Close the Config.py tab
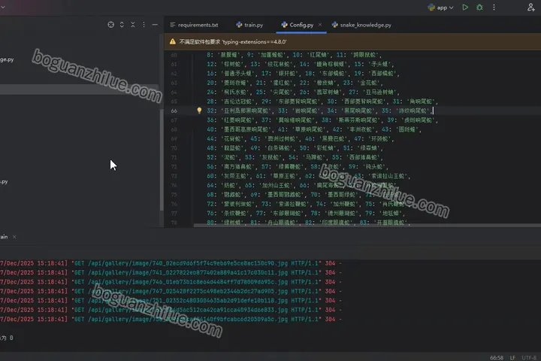This screenshot has width=541, height=361. [320, 25]
